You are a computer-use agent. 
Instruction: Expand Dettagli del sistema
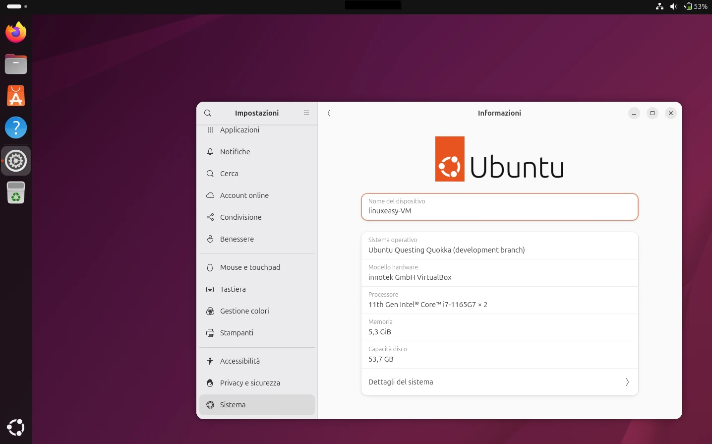click(x=499, y=382)
